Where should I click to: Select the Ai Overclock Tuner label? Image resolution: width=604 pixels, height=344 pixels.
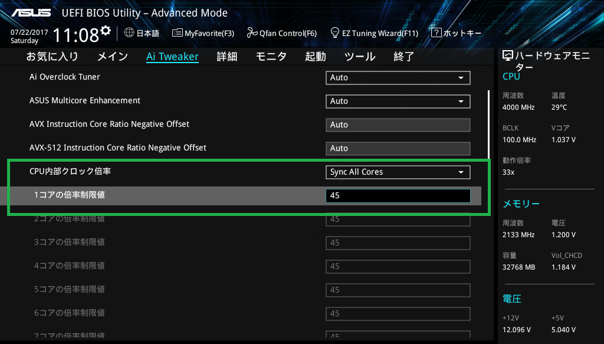click(x=65, y=77)
